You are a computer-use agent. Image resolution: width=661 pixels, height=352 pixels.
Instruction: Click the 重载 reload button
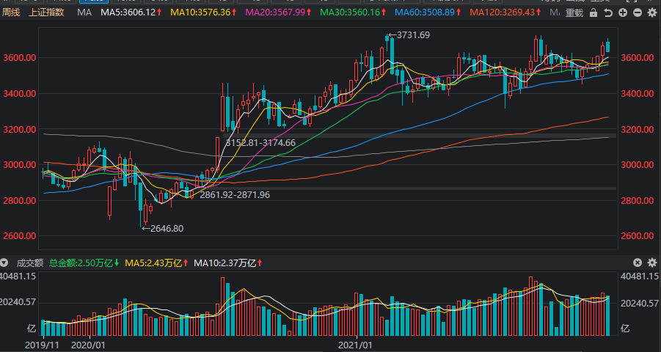click(x=574, y=13)
